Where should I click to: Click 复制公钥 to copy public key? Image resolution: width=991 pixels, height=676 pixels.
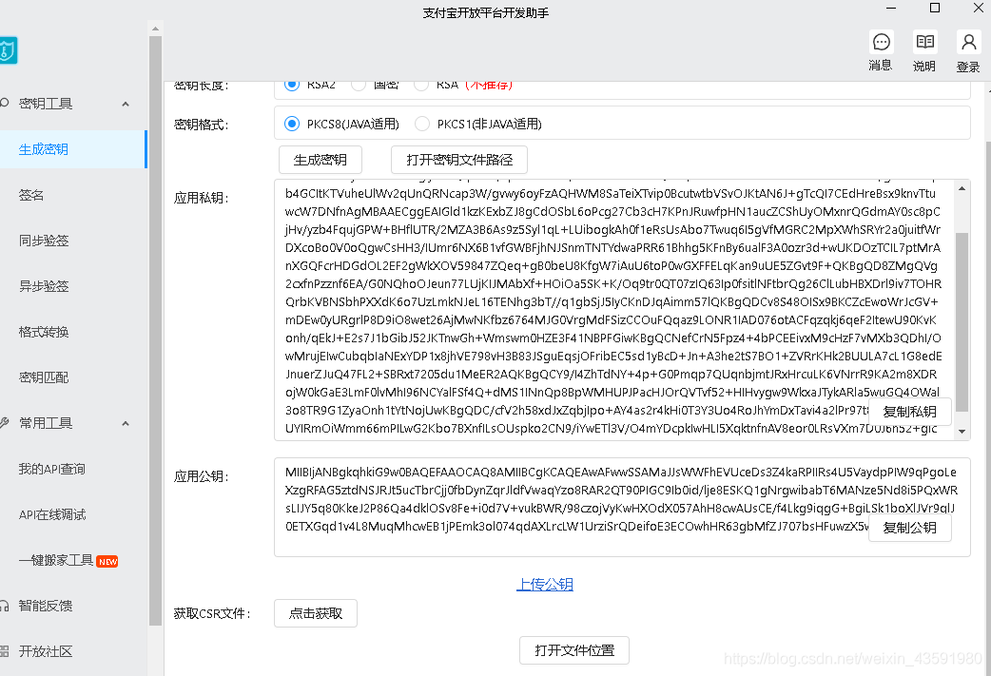(910, 528)
